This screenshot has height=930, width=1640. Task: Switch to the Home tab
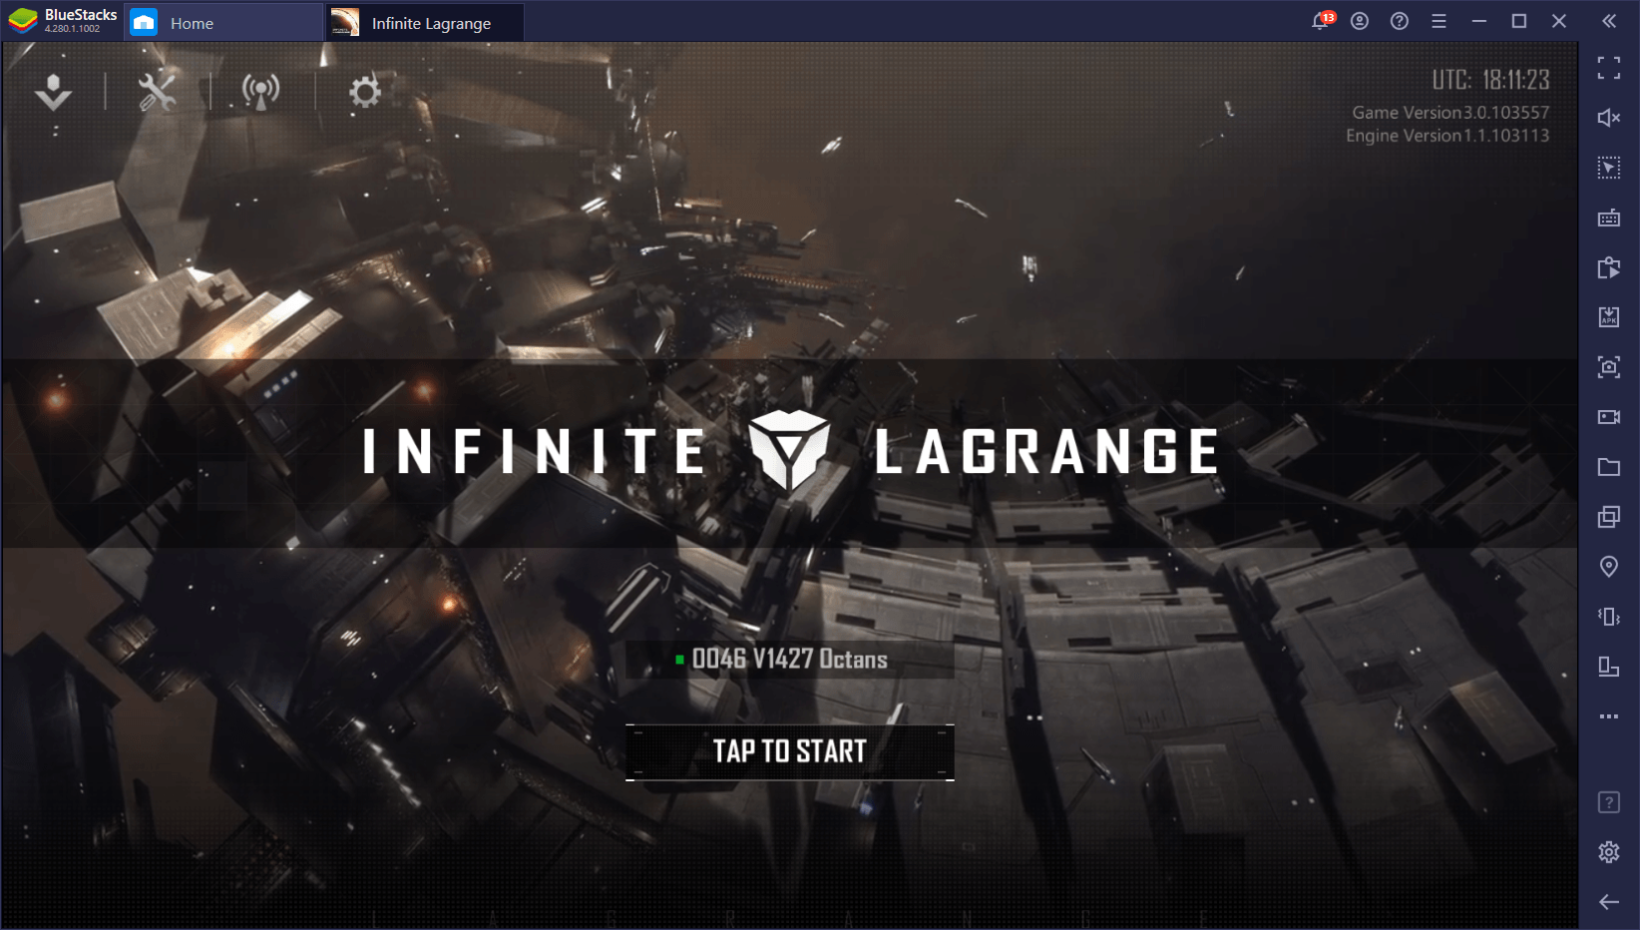(223, 23)
